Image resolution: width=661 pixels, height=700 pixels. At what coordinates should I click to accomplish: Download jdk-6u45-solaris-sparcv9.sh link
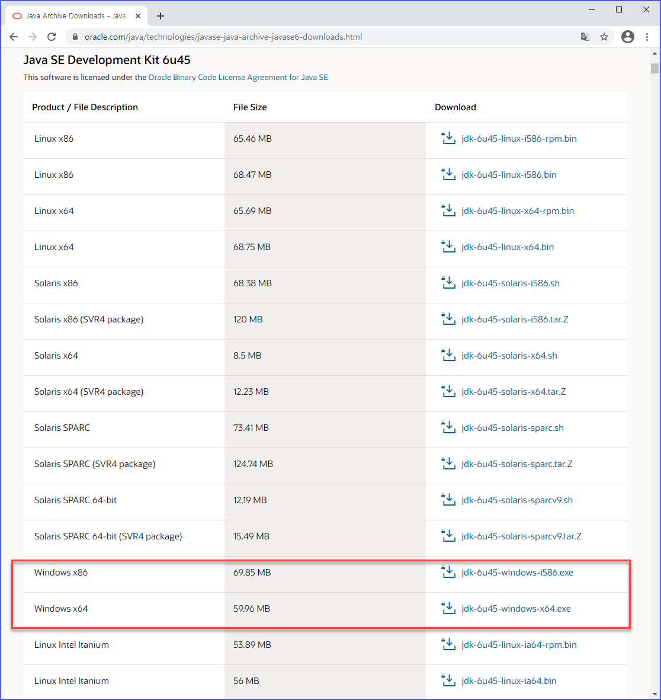[x=518, y=500]
